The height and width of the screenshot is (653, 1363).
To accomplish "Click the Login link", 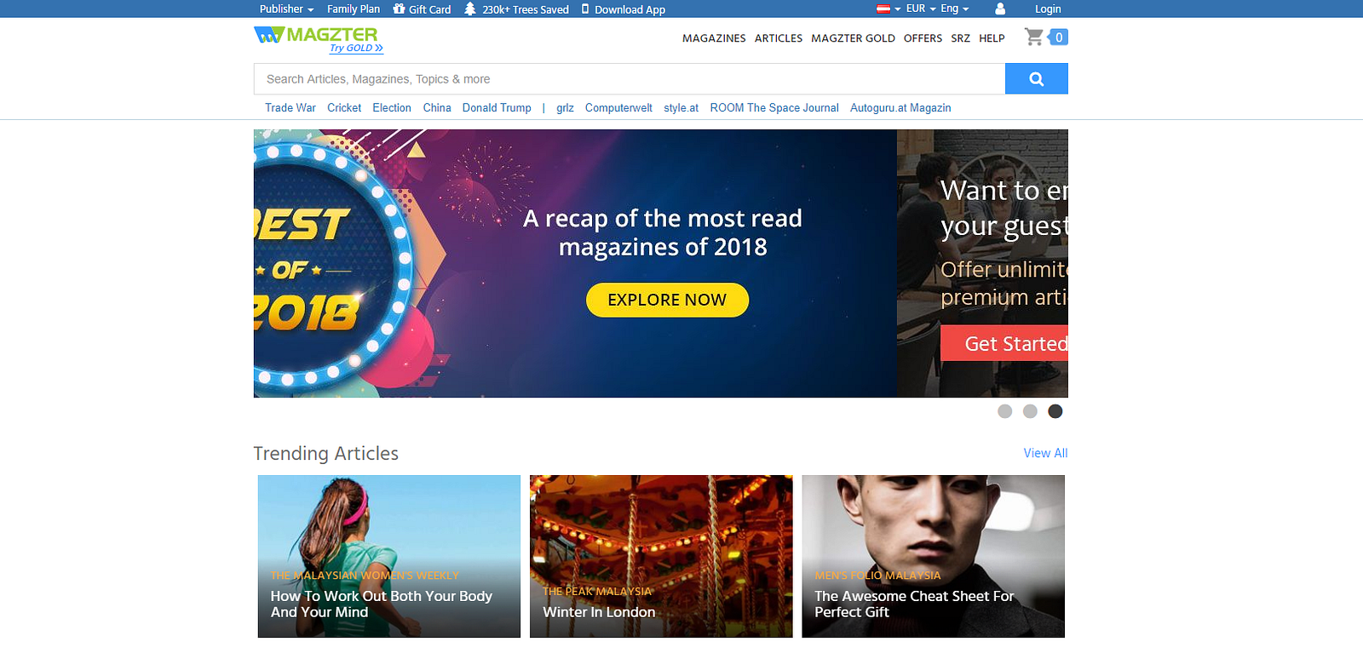I will coord(1048,9).
